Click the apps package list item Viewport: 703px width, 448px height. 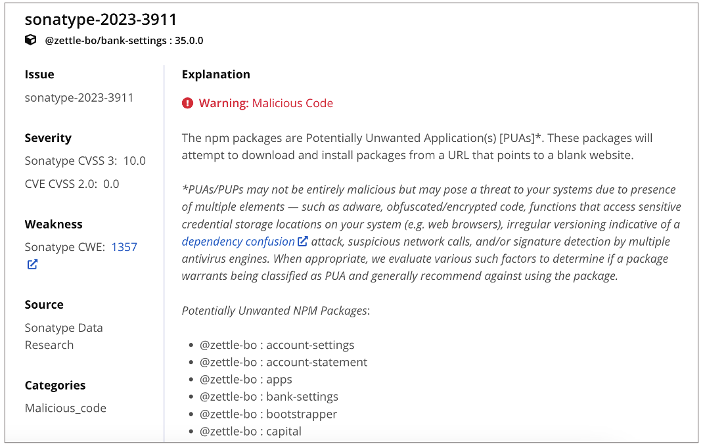click(x=246, y=379)
